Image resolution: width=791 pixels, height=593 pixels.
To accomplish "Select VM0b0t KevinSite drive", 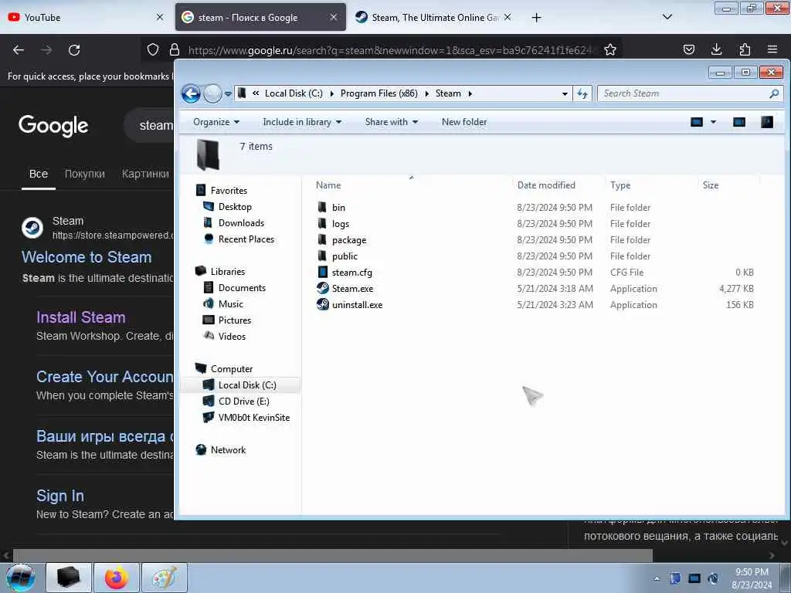I will click(x=253, y=418).
